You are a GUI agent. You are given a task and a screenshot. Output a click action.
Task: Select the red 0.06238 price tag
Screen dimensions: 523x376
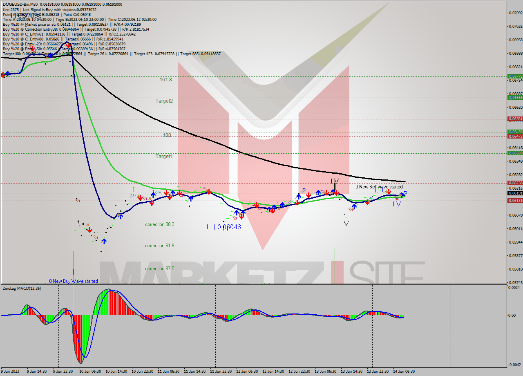click(514, 183)
